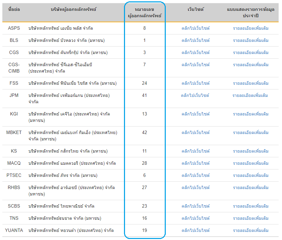The height and width of the screenshot is (240, 282).
Task: View annual report details for SCBS
Action: 251,206
